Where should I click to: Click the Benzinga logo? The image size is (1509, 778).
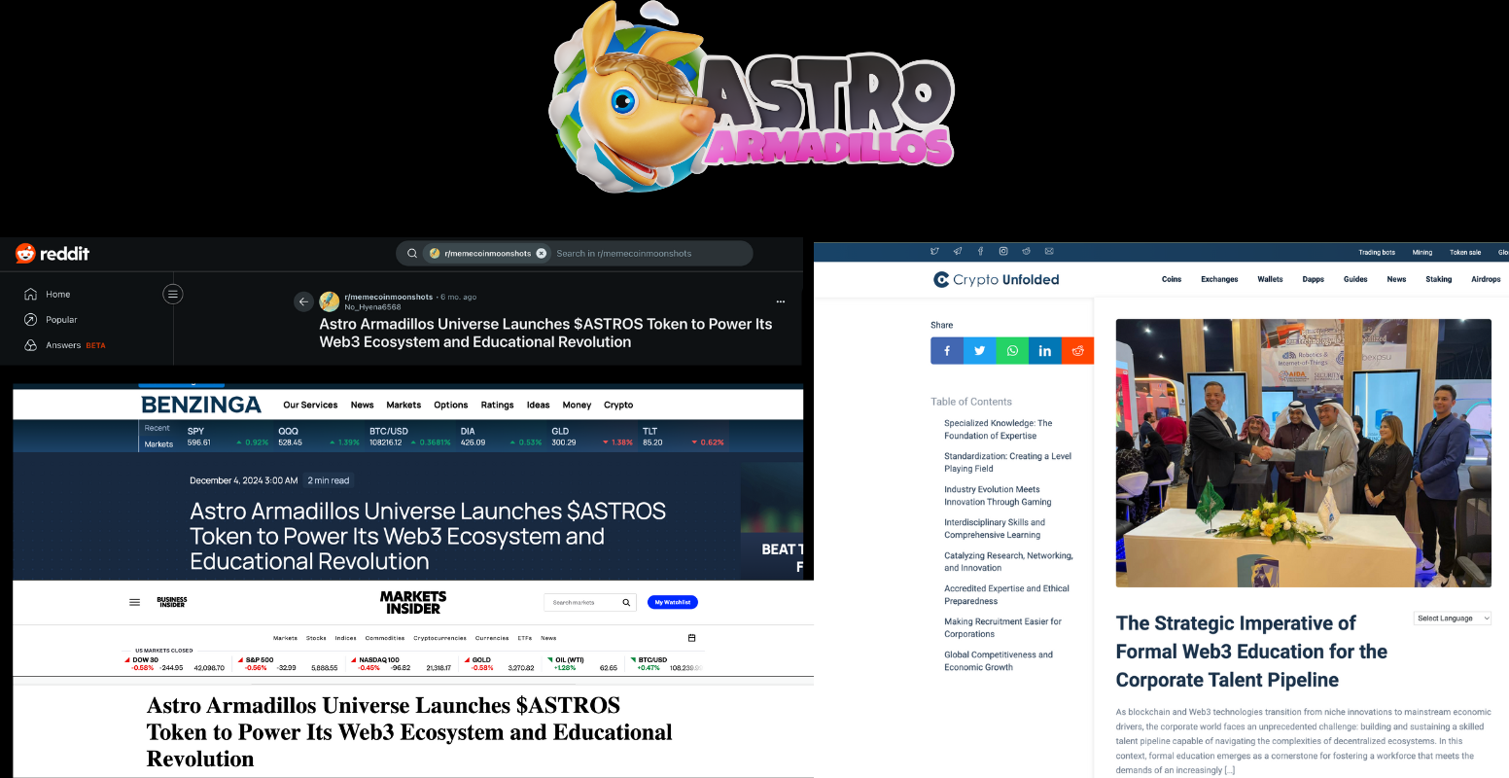pos(201,405)
